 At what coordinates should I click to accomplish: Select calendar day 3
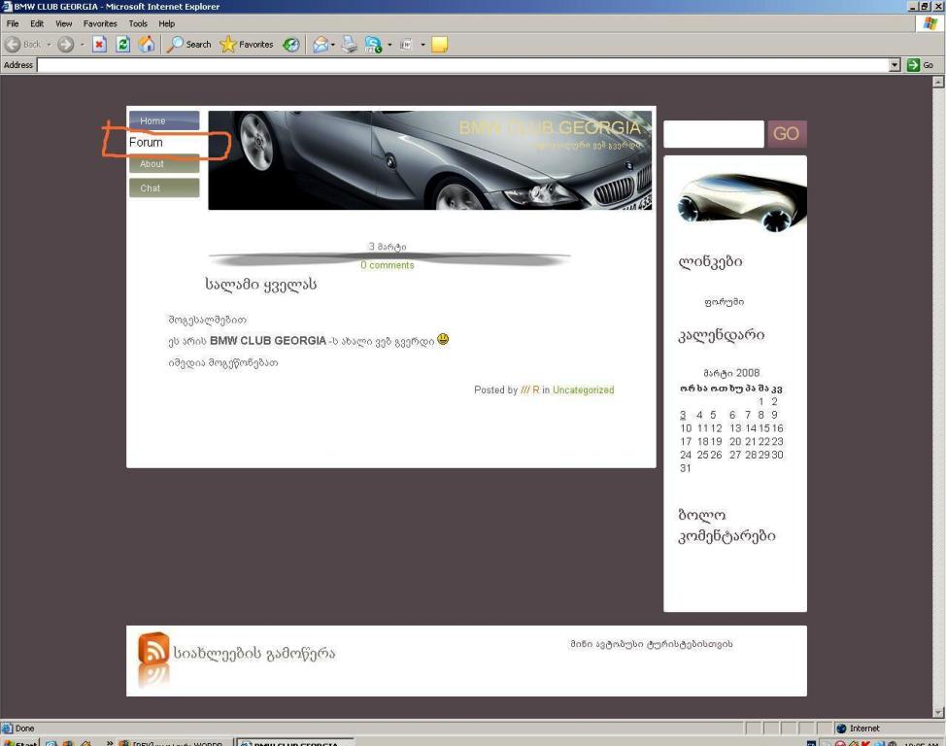(683, 415)
